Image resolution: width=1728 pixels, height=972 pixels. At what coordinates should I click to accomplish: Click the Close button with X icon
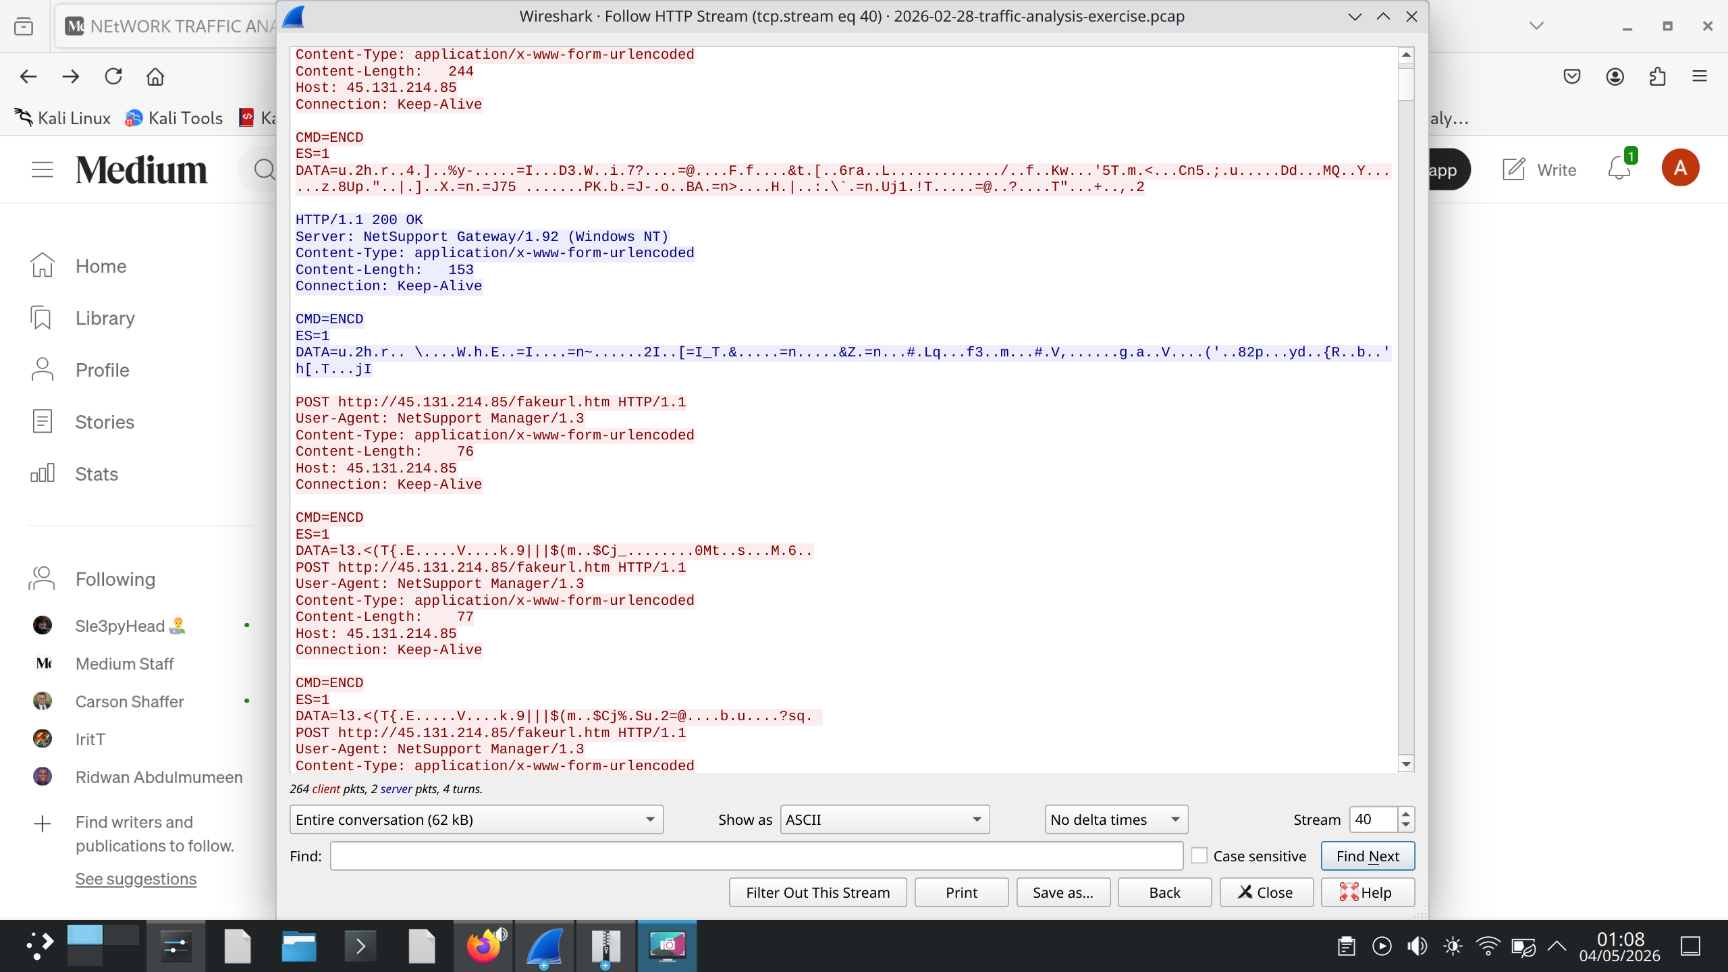[1266, 892]
